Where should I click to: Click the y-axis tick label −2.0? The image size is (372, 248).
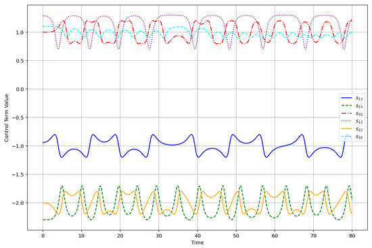pos(18,203)
